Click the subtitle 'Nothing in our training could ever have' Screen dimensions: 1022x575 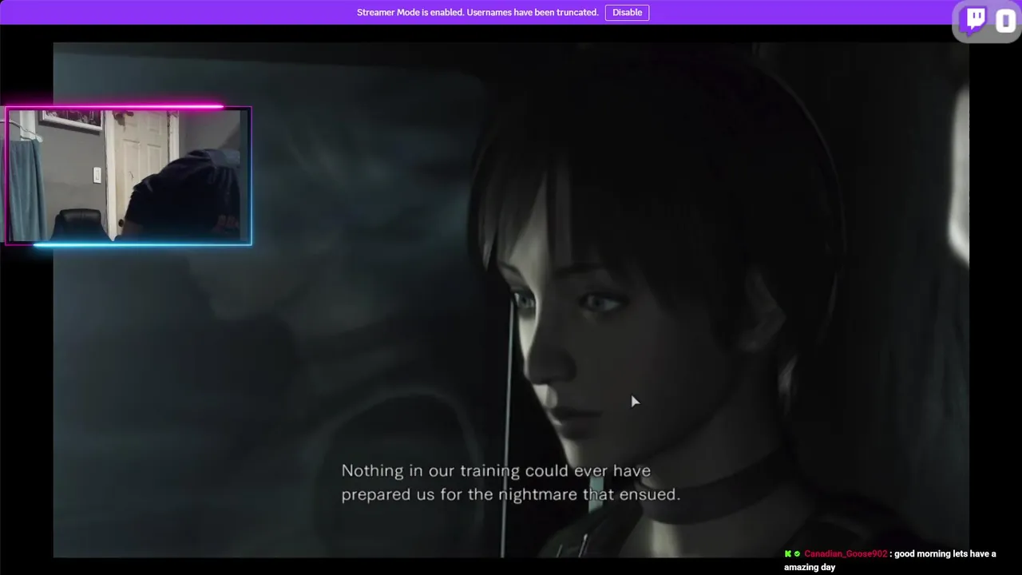point(496,471)
